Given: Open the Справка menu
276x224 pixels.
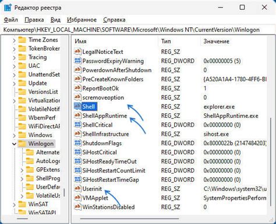Looking at the screenshot, I should coord(114,20).
